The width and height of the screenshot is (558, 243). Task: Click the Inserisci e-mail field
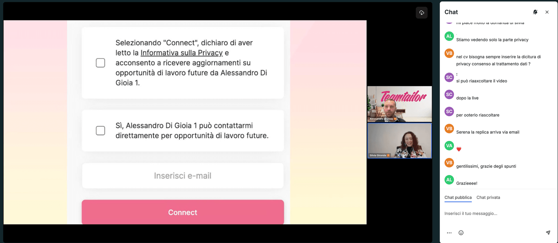(183, 176)
